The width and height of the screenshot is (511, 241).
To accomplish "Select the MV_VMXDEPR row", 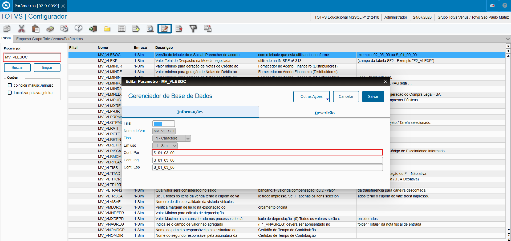I will (287, 219).
